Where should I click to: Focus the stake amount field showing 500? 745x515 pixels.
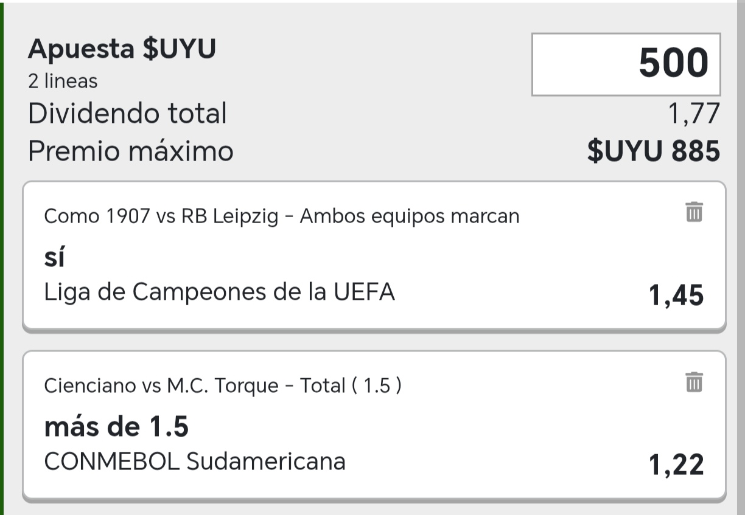click(626, 64)
